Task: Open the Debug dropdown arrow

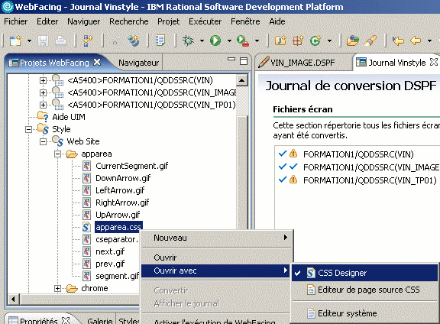Action: 202,41
